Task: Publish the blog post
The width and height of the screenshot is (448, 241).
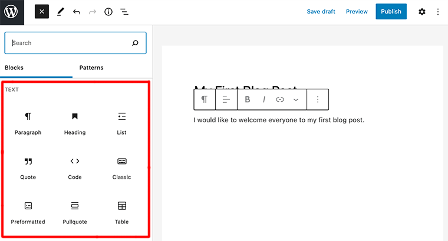Action: coord(391,12)
